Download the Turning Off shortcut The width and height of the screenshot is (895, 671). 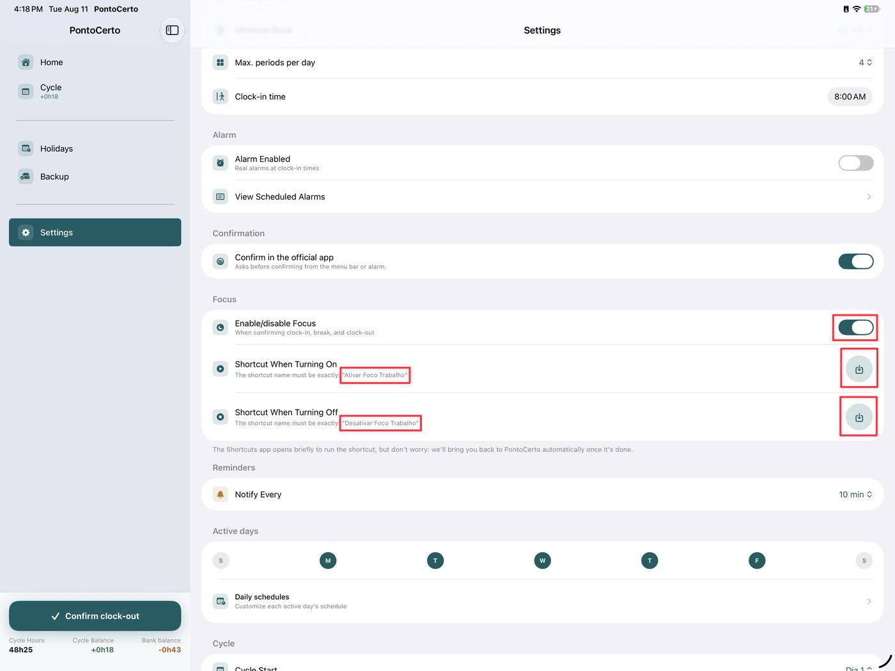(x=859, y=417)
